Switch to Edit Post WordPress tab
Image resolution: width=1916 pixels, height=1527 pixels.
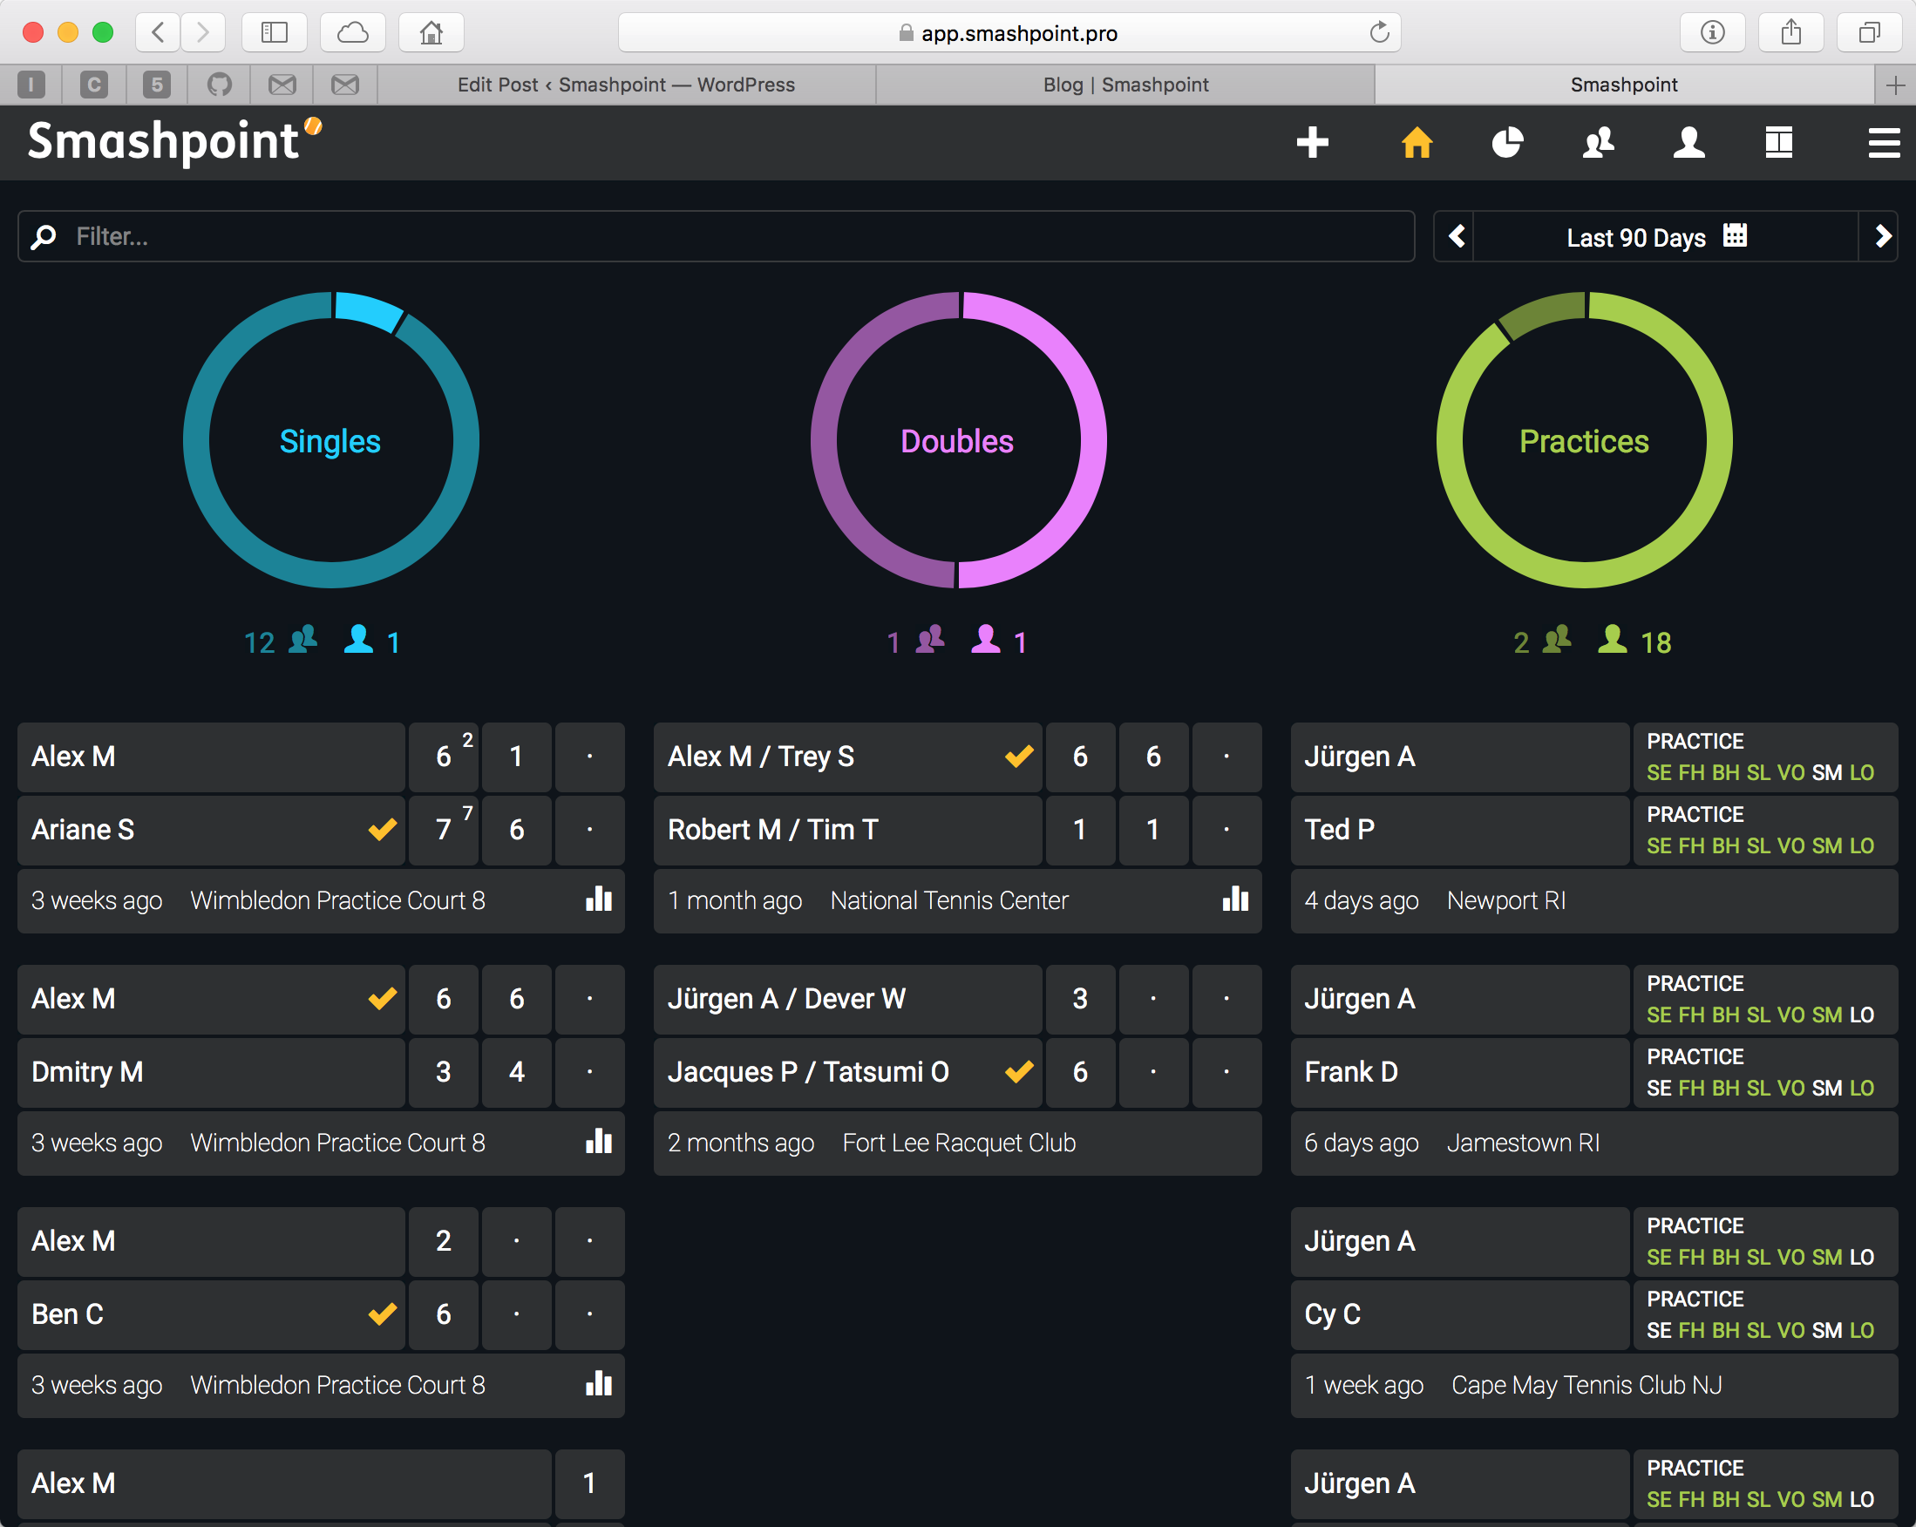click(x=626, y=85)
